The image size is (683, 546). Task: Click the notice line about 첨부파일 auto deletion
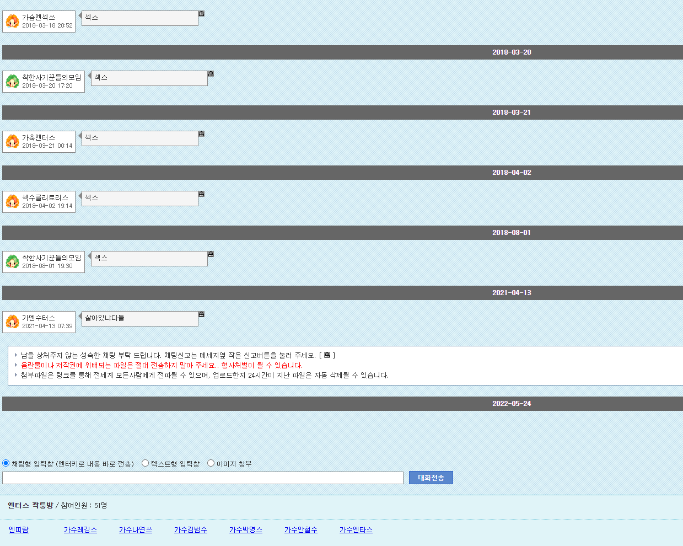(x=205, y=375)
